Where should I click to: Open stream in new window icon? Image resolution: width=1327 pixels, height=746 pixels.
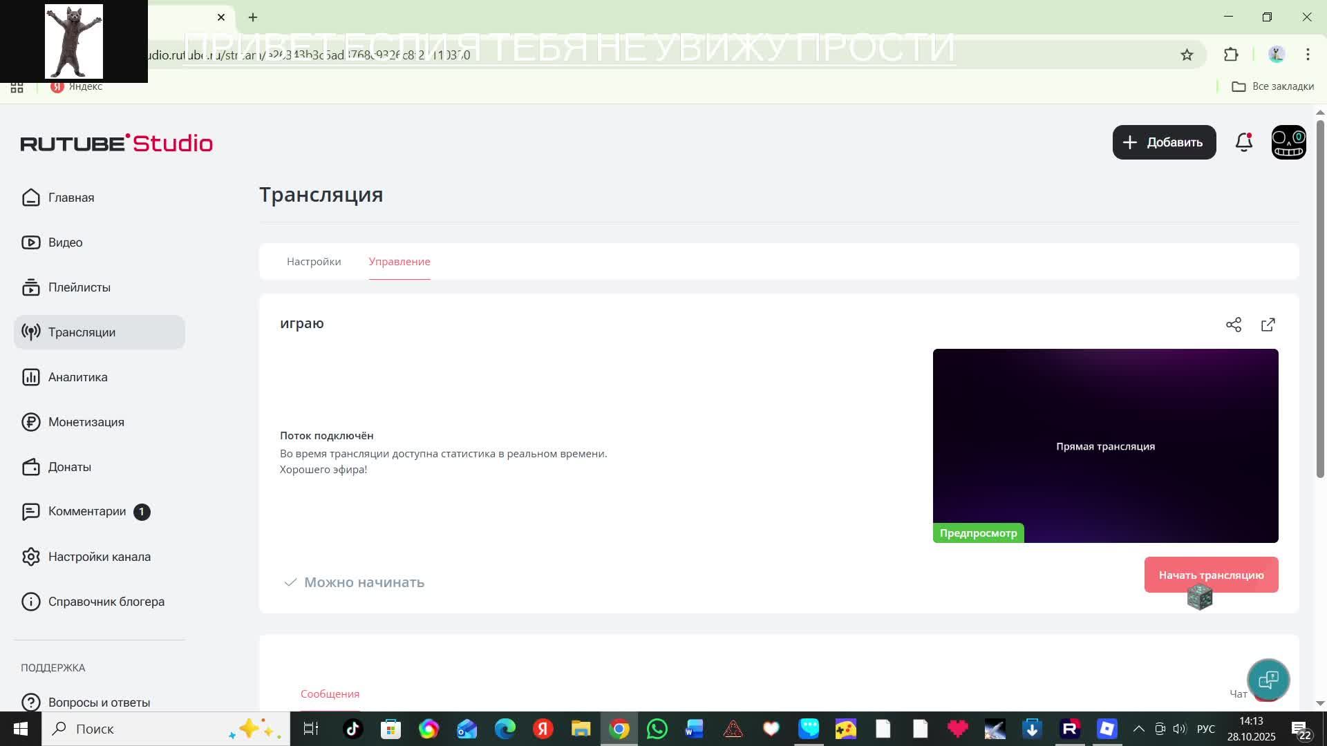point(1268,325)
